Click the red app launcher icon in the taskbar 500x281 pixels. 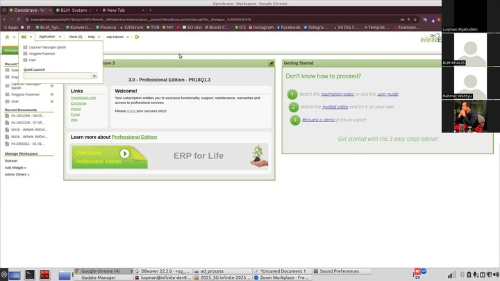45,274
